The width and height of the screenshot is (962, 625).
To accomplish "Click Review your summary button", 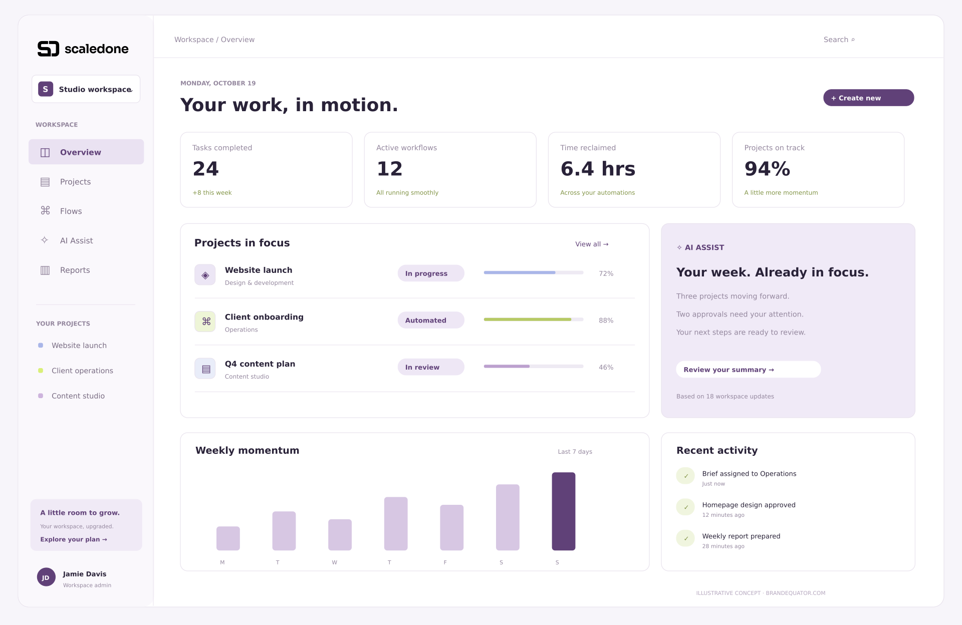I will [748, 369].
